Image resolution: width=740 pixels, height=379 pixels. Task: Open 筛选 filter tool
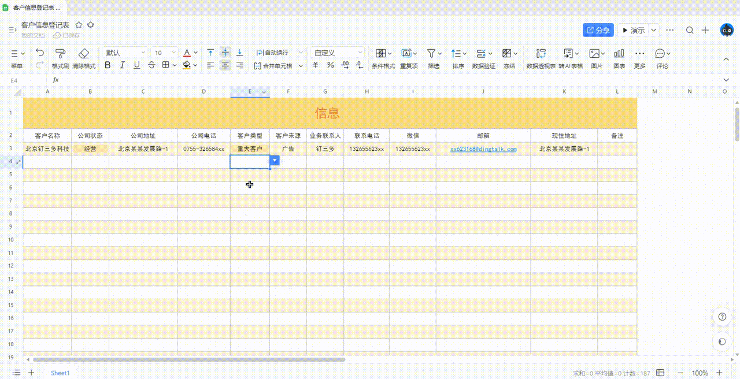coord(434,58)
